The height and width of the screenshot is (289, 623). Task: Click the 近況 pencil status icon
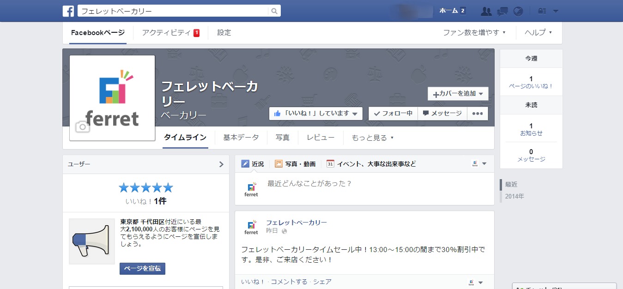point(245,164)
